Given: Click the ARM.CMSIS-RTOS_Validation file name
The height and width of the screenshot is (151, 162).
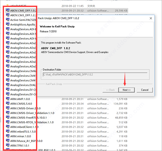Looking at the screenshot, I should (x=32, y=122).
